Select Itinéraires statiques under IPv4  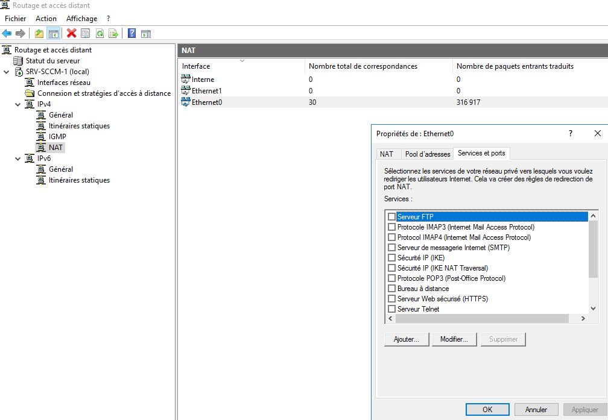coord(79,126)
